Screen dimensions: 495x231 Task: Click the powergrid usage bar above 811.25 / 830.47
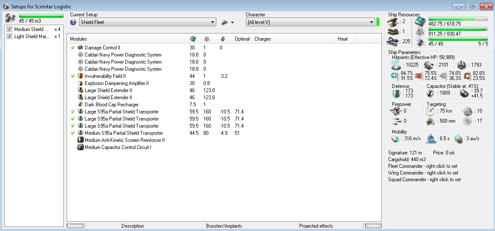tap(458, 29)
